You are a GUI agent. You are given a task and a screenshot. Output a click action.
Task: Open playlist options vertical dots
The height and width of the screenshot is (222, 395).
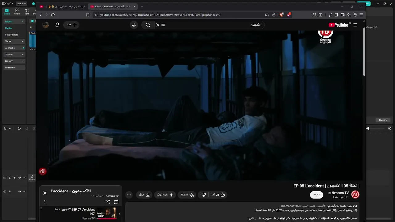click(45, 202)
